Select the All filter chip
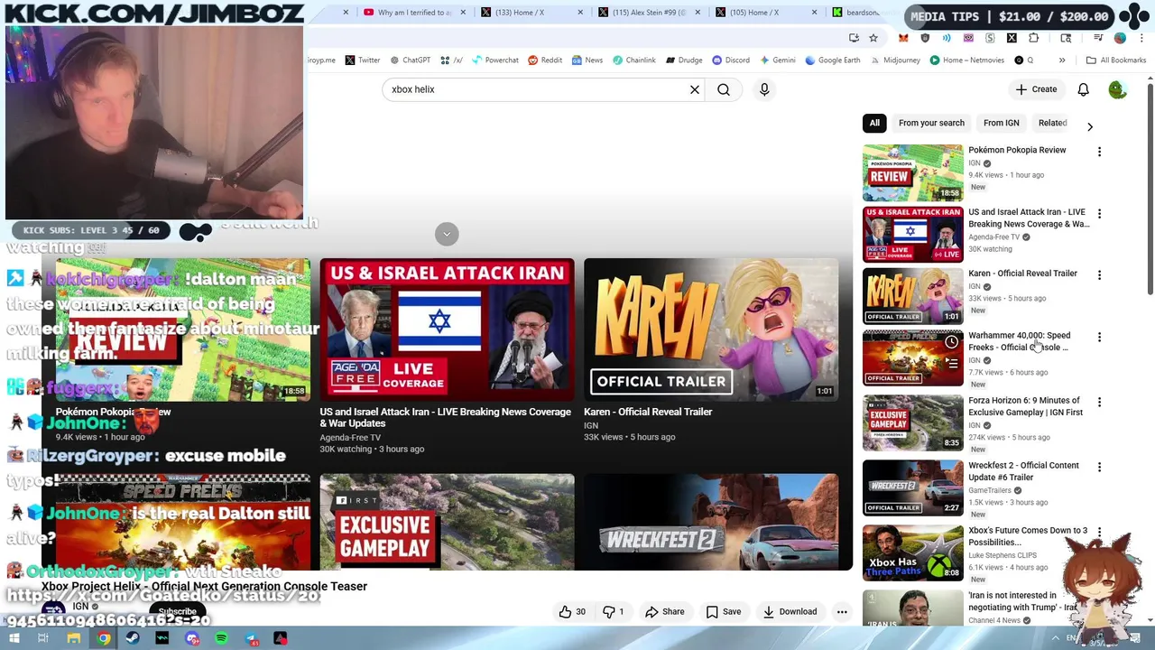 [x=874, y=123]
